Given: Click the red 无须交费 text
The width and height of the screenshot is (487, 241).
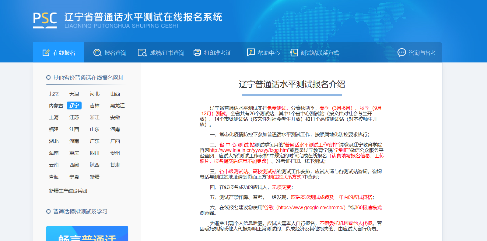Looking at the screenshot, I should point(282,187).
